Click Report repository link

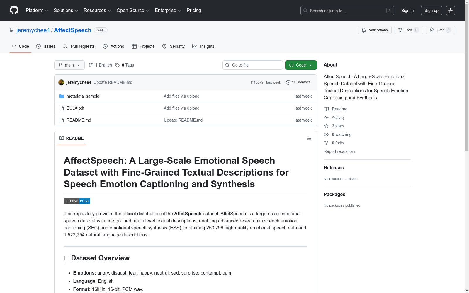click(339, 151)
